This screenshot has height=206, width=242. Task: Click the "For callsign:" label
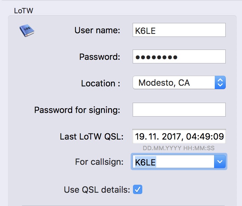99,162
